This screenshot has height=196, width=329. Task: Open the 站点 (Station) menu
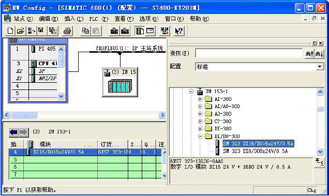click(x=23, y=19)
